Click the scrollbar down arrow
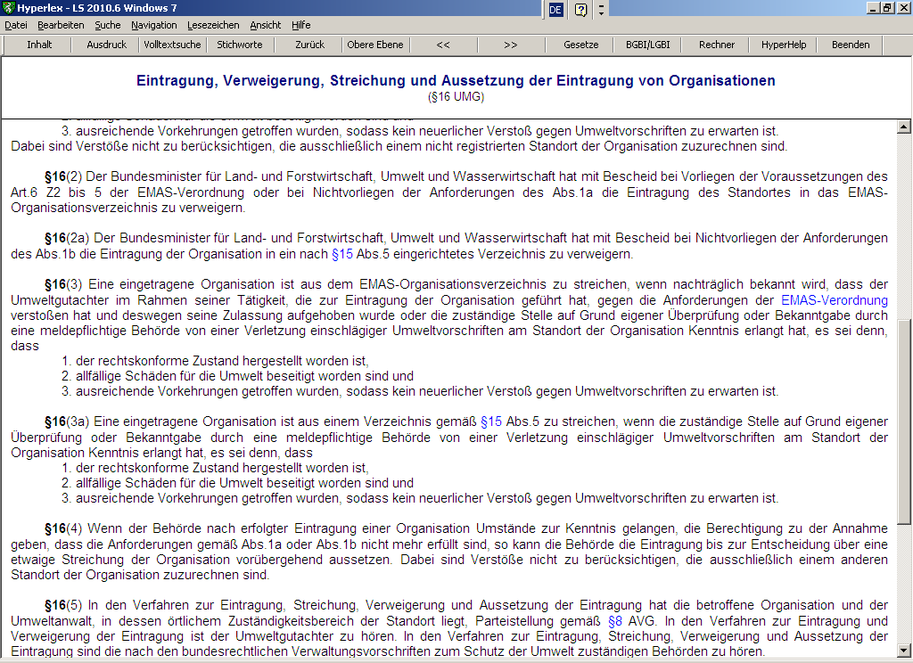Screen dimensions: 913x663 click(x=904, y=651)
